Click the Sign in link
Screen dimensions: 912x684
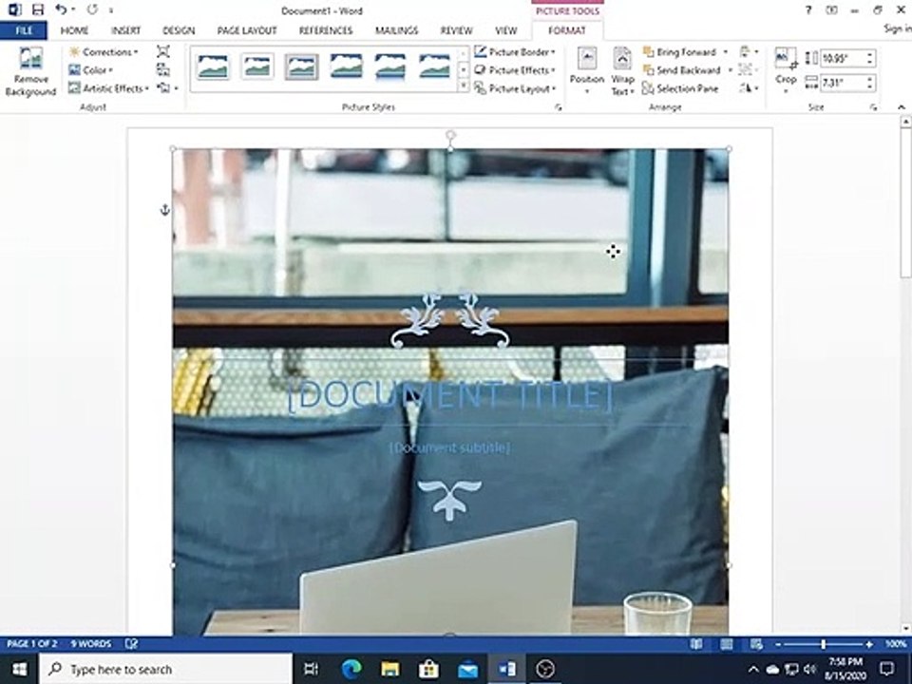coord(898,28)
